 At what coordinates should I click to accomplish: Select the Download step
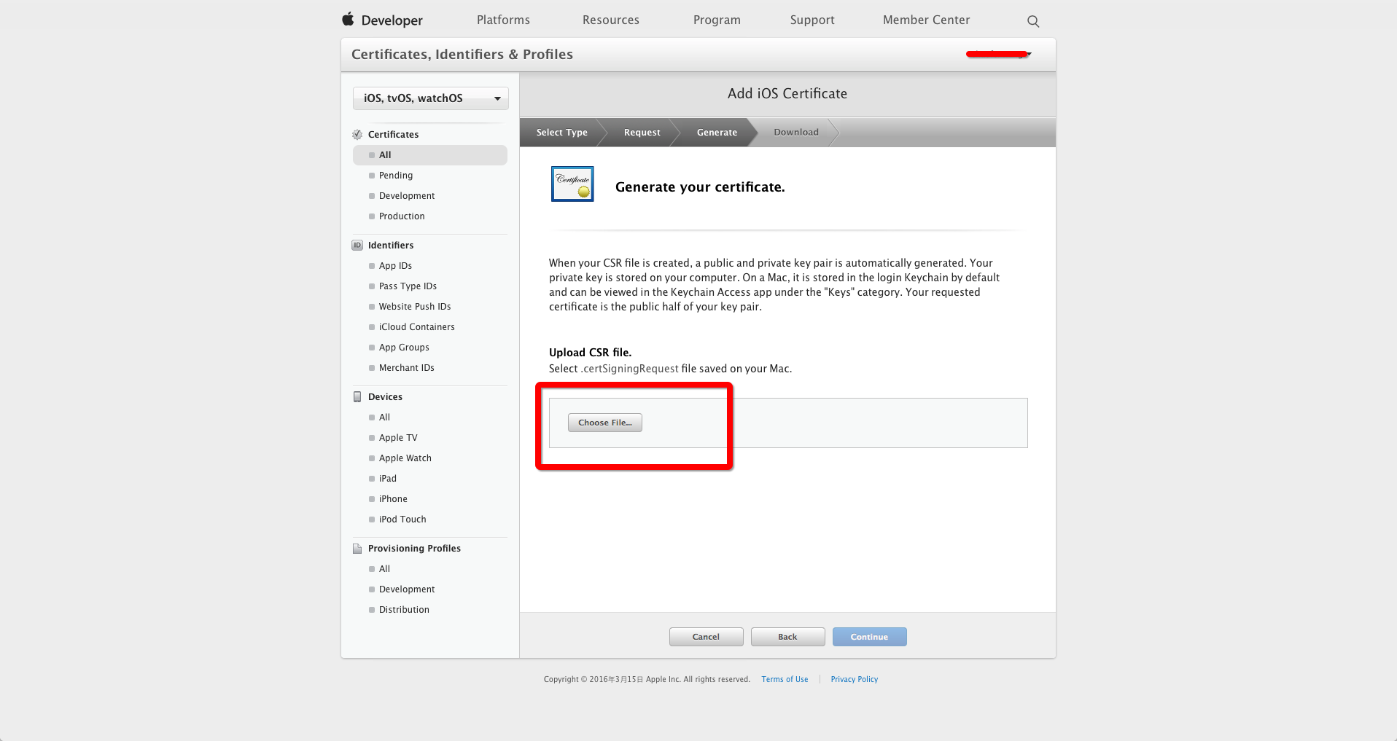796,133
